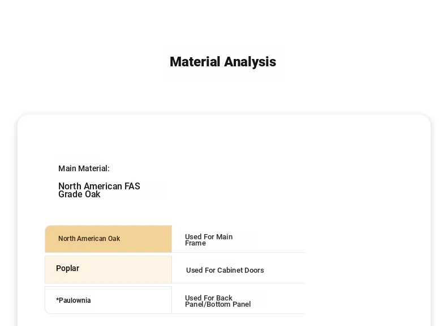Click the word Material in the title
Image resolution: width=447 pixels, height=326 pixels.
pos(195,62)
